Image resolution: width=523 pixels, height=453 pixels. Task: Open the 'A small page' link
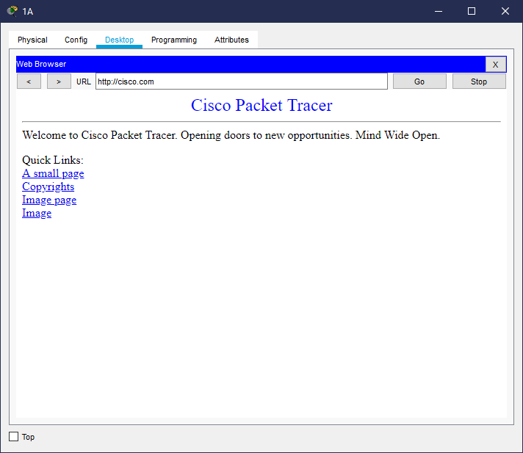[x=53, y=174]
